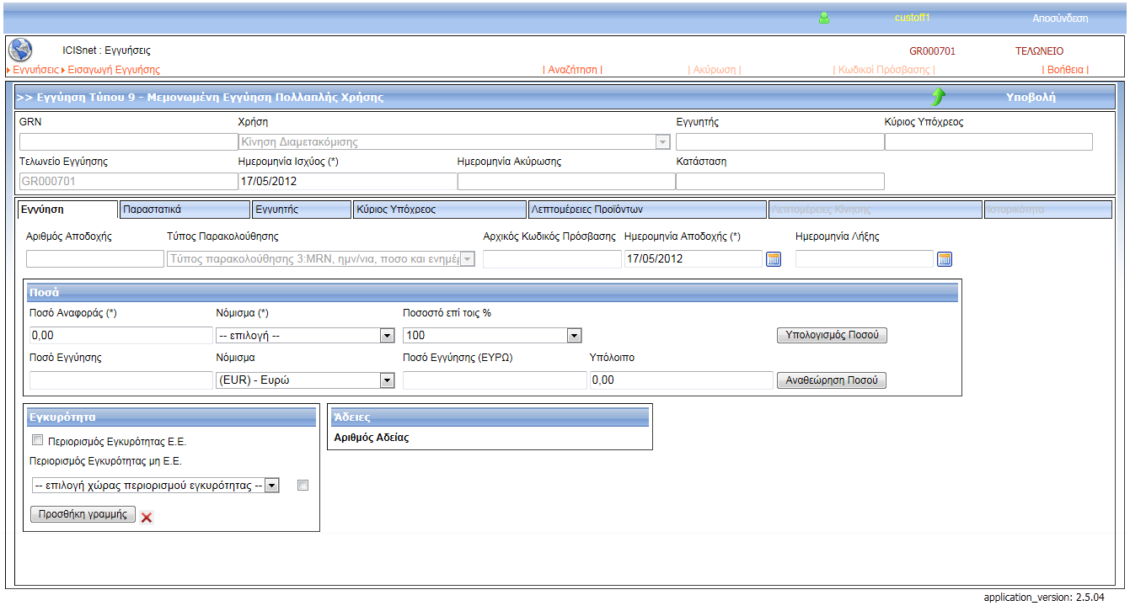Click Υπολογισμός Ποσού button
Viewport: 1130px width, 611px height.
pos(832,335)
